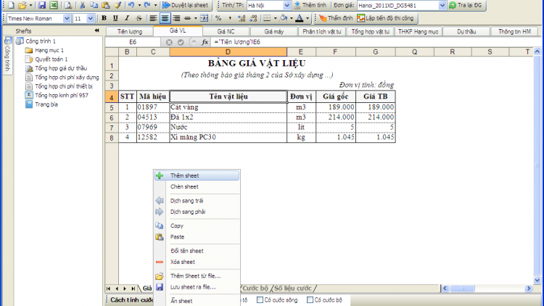This screenshot has width=544, height=306.
Task: Open undo history dropdown arrow
Action: pyautogui.click(x=139, y=5)
